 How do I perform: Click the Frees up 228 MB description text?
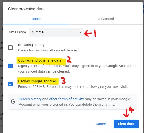pyautogui.click(x=73, y=87)
